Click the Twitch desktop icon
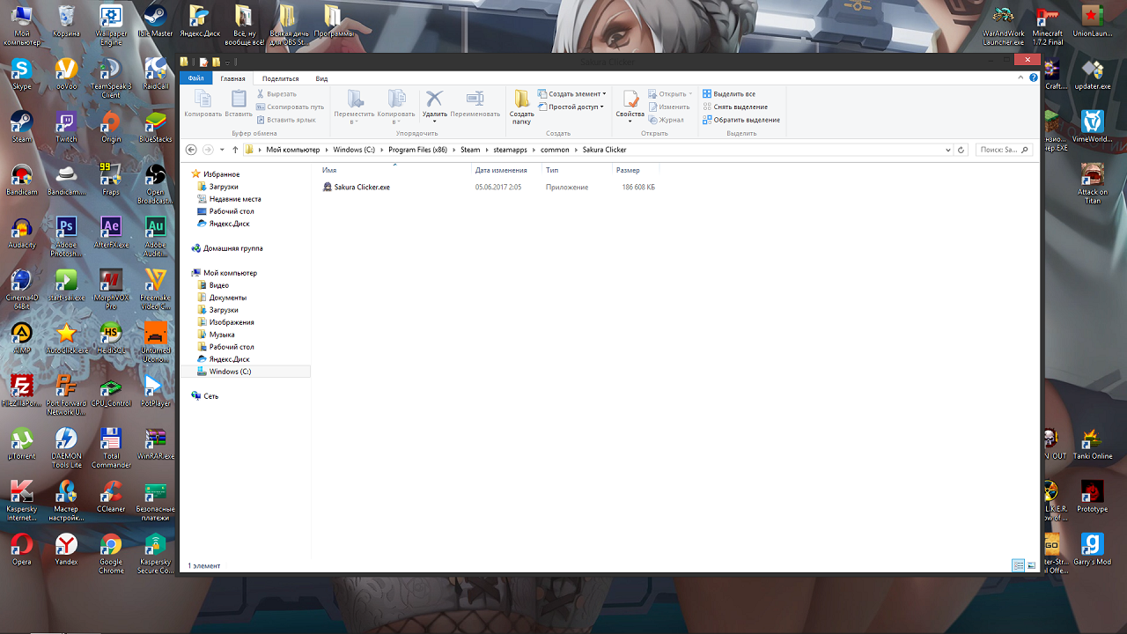Image resolution: width=1127 pixels, height=634 pixels. [66, 126]
